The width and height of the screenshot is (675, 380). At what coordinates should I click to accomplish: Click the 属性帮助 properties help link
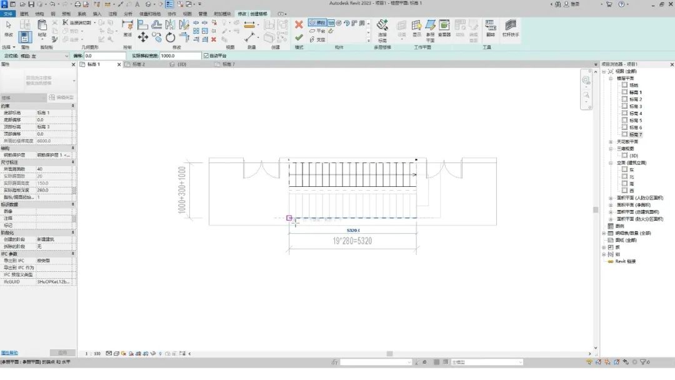(9, 353)
